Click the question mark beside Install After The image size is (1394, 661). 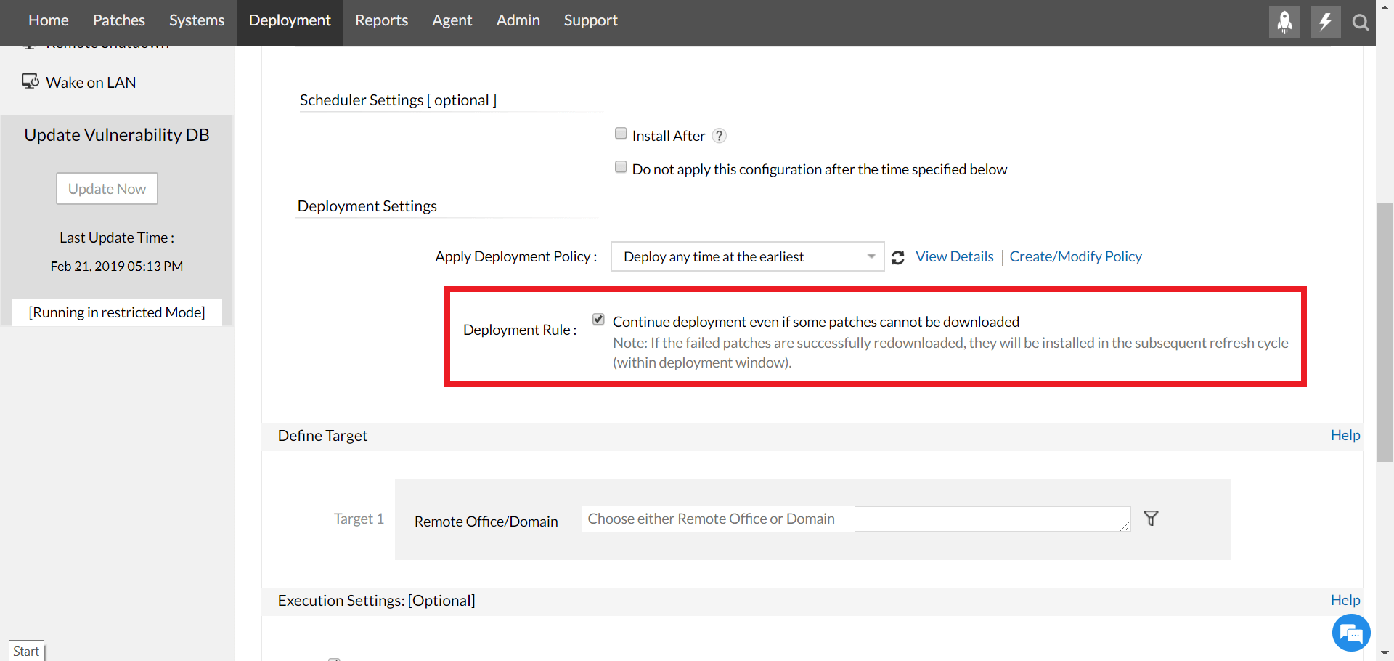tap(719, 135)
